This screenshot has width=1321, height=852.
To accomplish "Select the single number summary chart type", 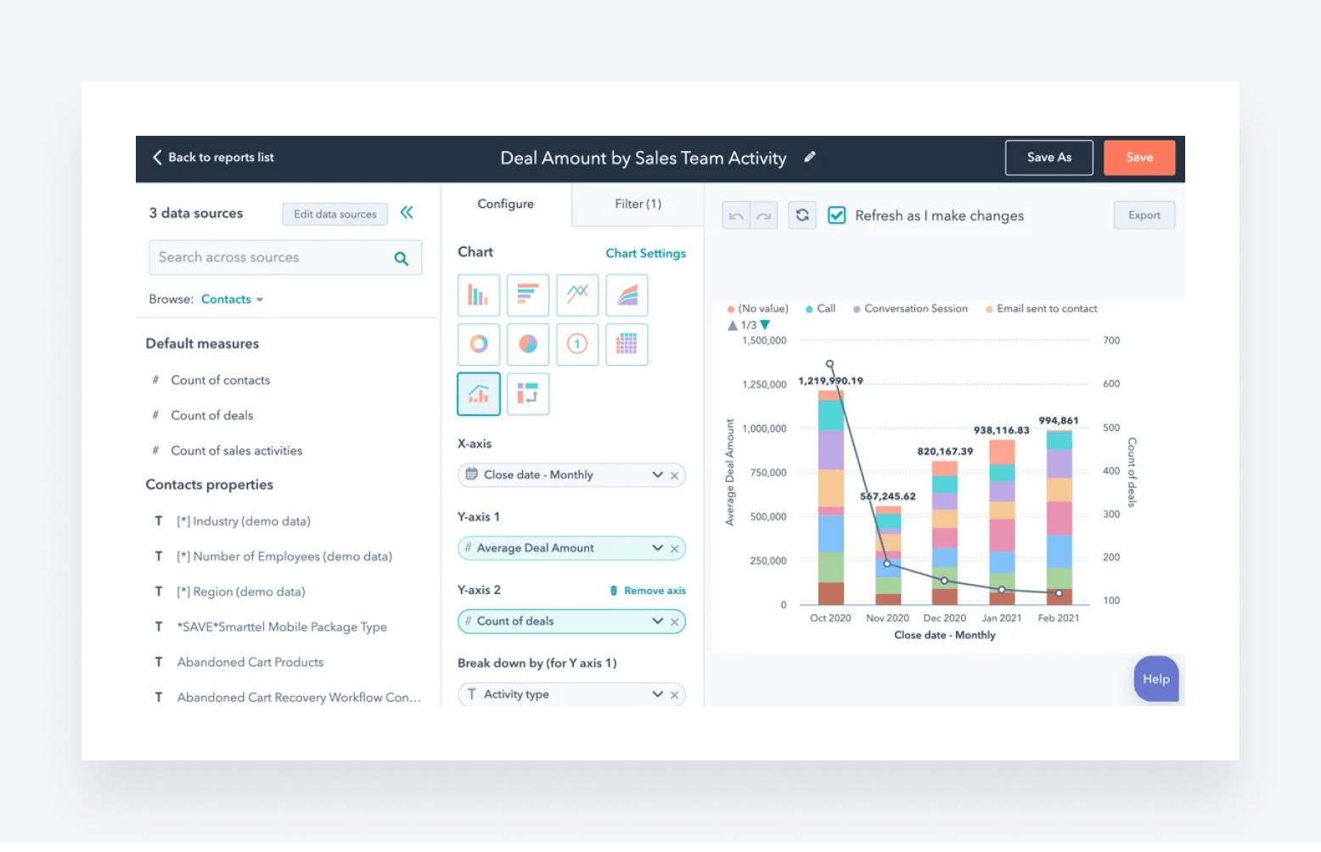I will (x=577, y=345).
